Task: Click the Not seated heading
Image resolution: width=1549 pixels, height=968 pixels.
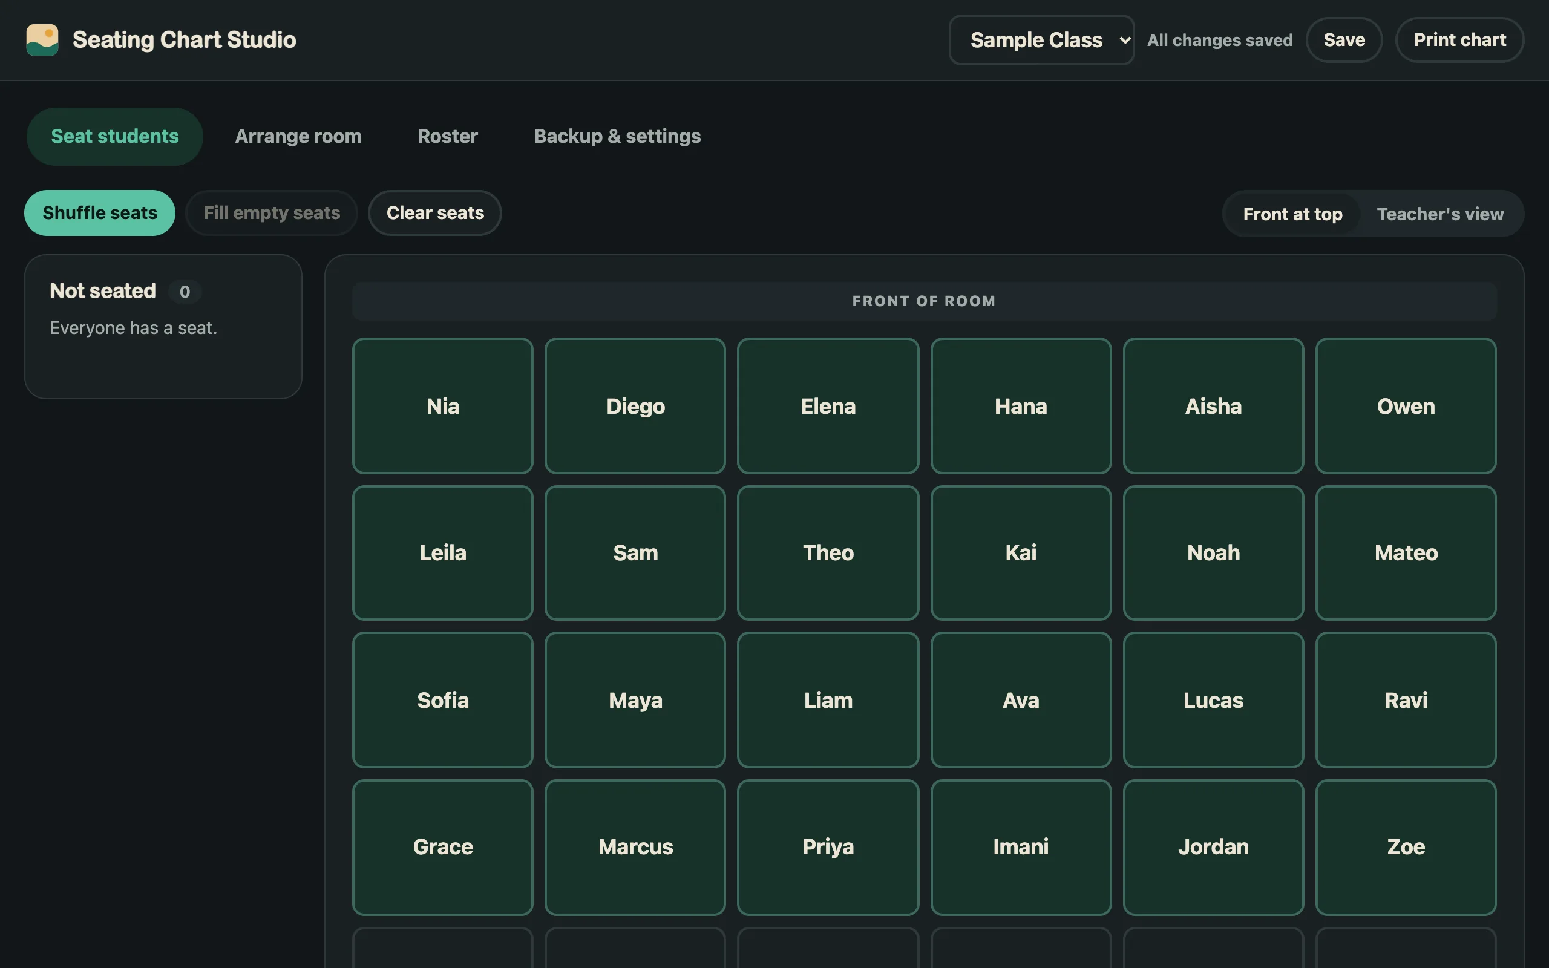Action: pos(103,291)
